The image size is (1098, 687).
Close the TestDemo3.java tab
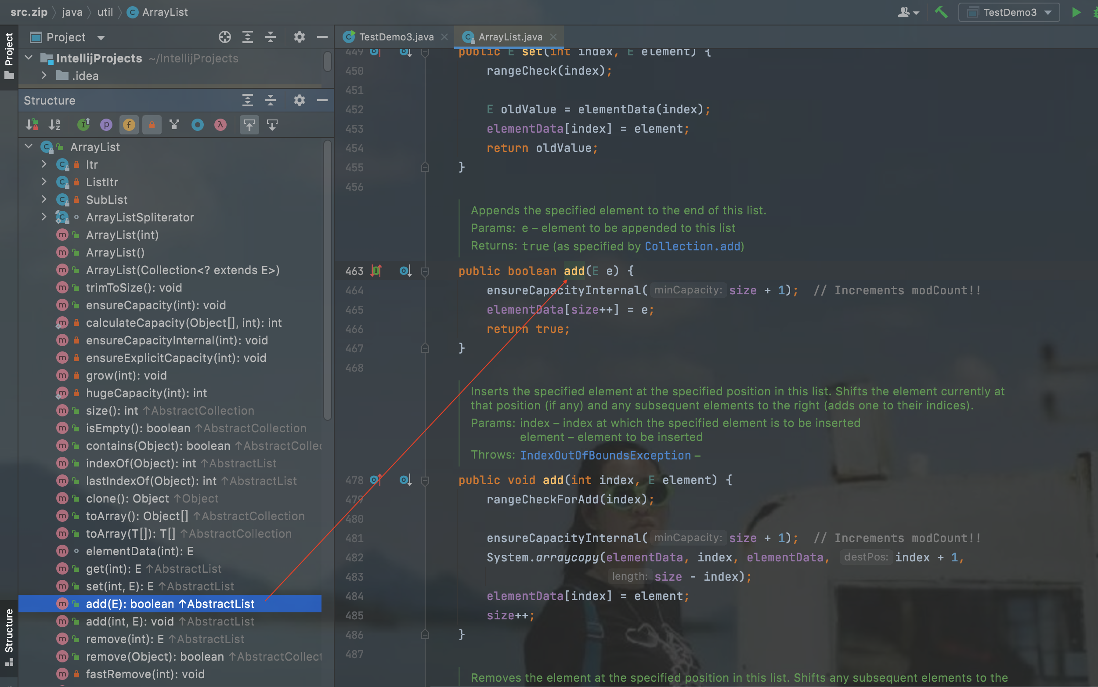click(x=445, y=37)
